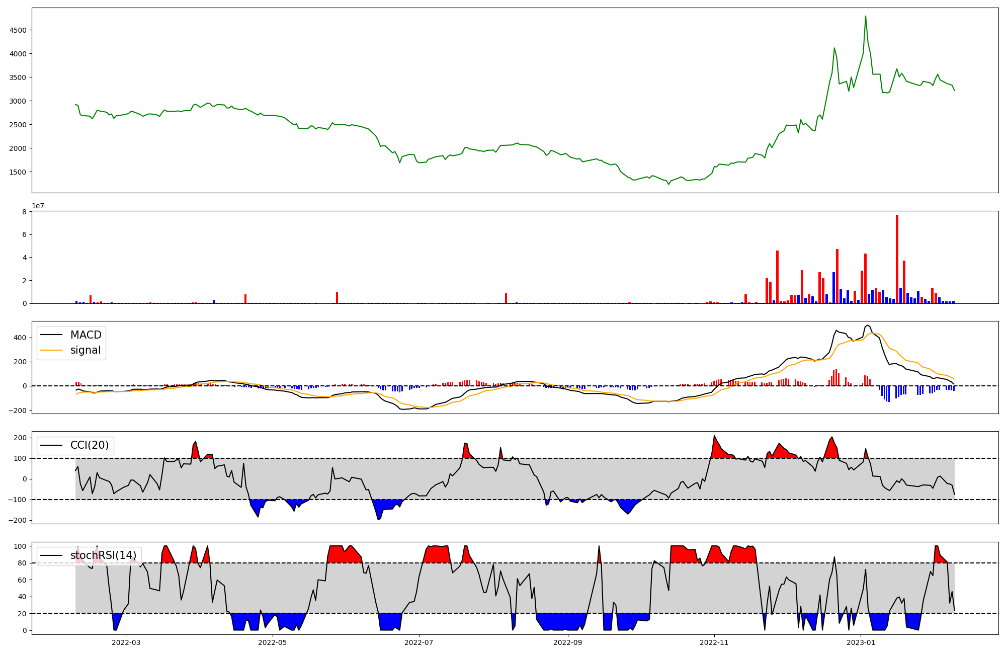
Task: Click the black MACD legend line sample
Action: tap(51, 335)
